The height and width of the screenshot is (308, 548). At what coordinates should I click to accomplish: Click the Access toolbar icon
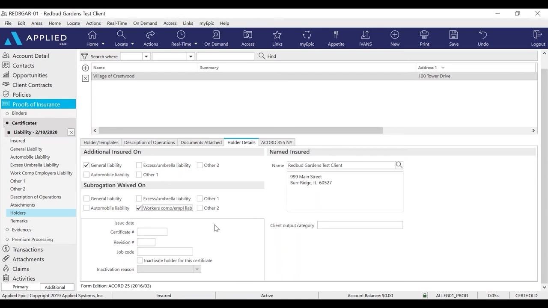tap(248, 35)
